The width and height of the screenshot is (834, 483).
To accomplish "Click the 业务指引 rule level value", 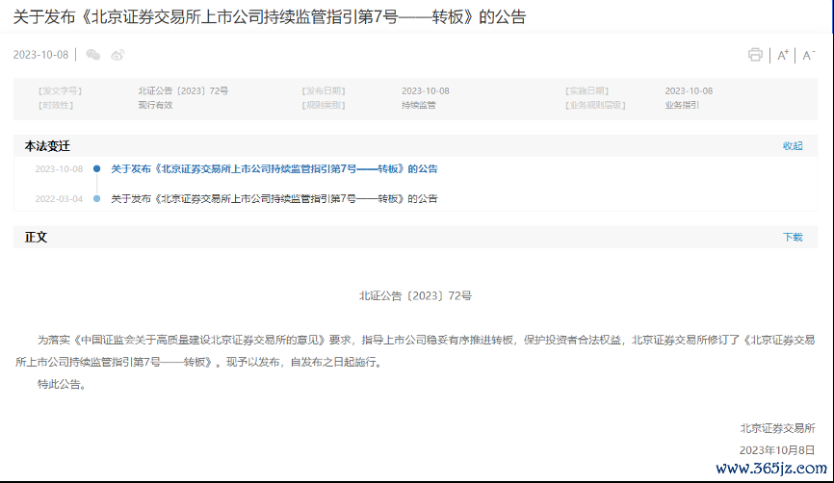I will 682,105.
